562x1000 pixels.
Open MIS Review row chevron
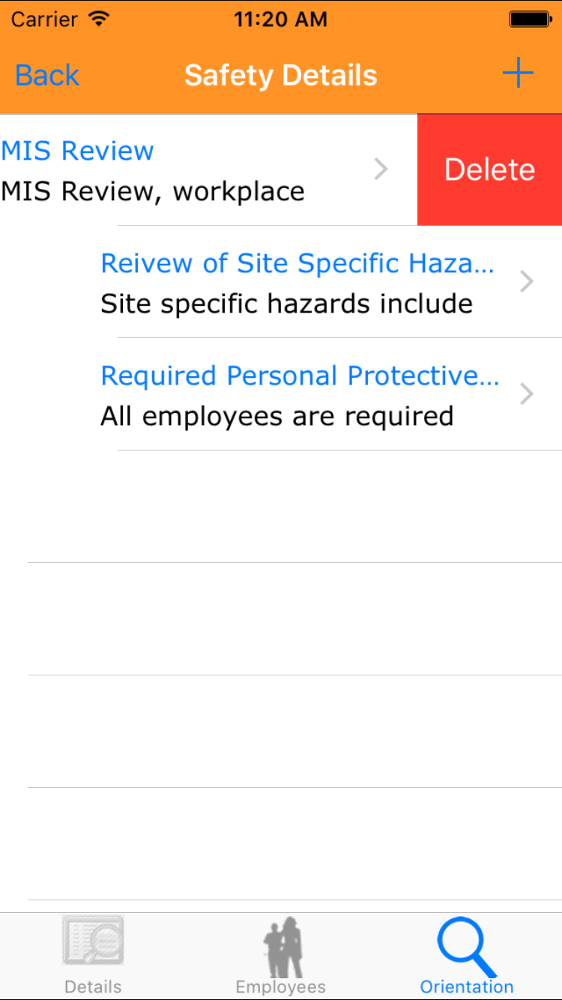point(381,170)
